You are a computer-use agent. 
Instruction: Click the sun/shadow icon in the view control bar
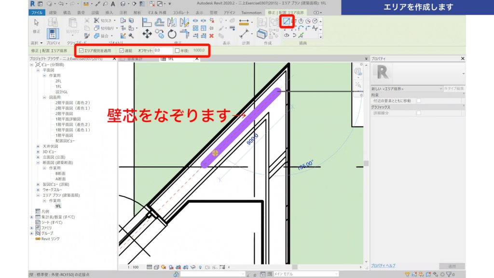click(163, 267)
